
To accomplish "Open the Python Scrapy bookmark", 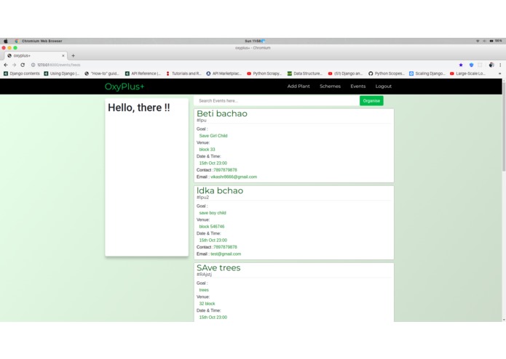I will point(264,73).
